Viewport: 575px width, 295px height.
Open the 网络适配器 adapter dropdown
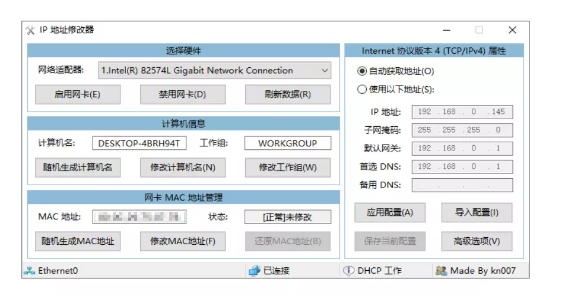[215, 70]
